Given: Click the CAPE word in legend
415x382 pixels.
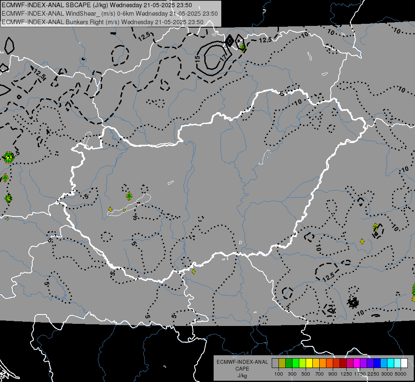Looking at the screenshot, I should point(242,369).
